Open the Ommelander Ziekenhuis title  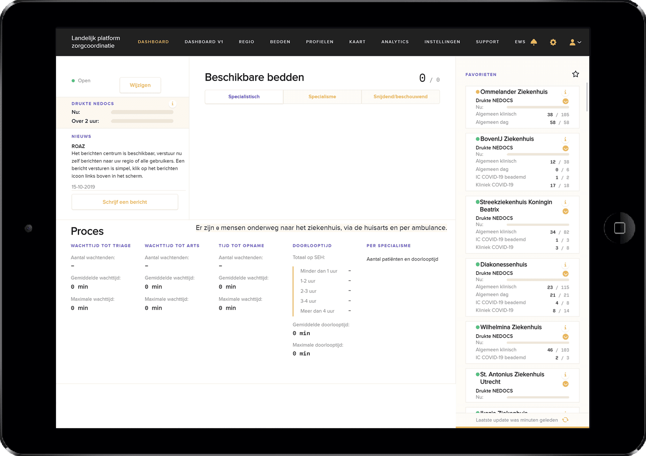point(514,92)
